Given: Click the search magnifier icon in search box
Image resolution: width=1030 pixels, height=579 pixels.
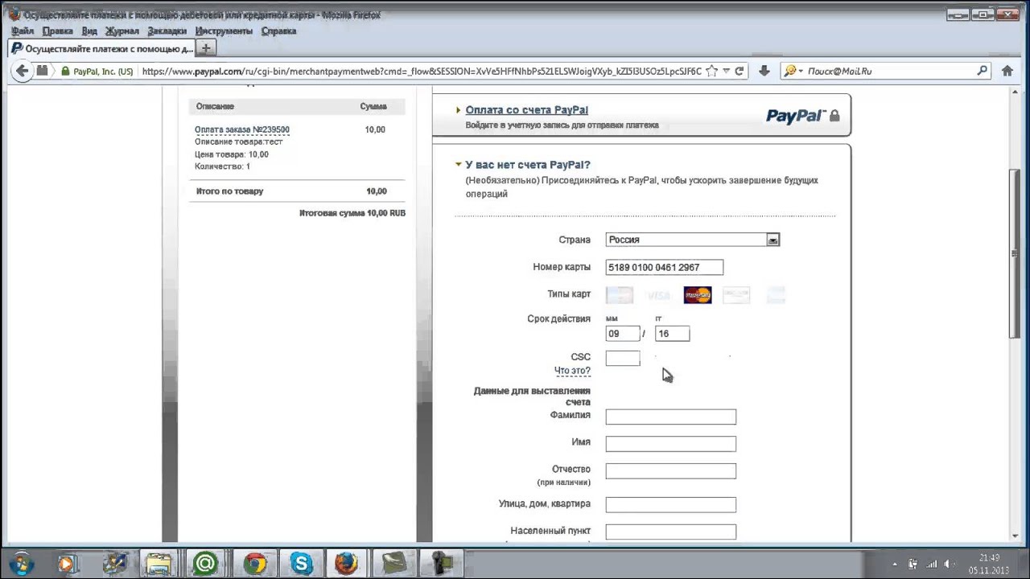Looking at the screenshot, I should pyautogui.click(x=983, y=71).
